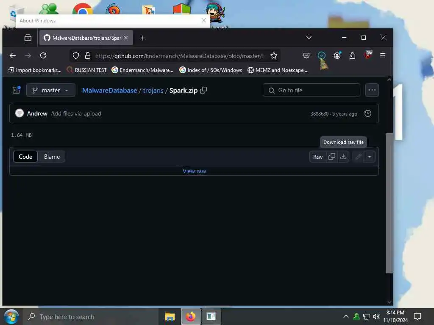This screenshot has width=434, height=325.
Task: View commit history clock icon
Action: pos(368,113)
